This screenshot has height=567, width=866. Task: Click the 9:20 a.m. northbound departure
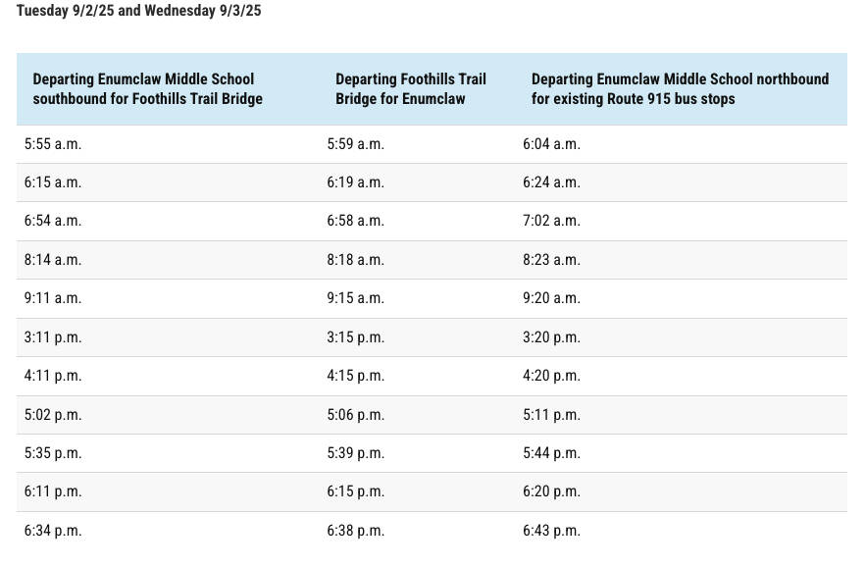551,298
